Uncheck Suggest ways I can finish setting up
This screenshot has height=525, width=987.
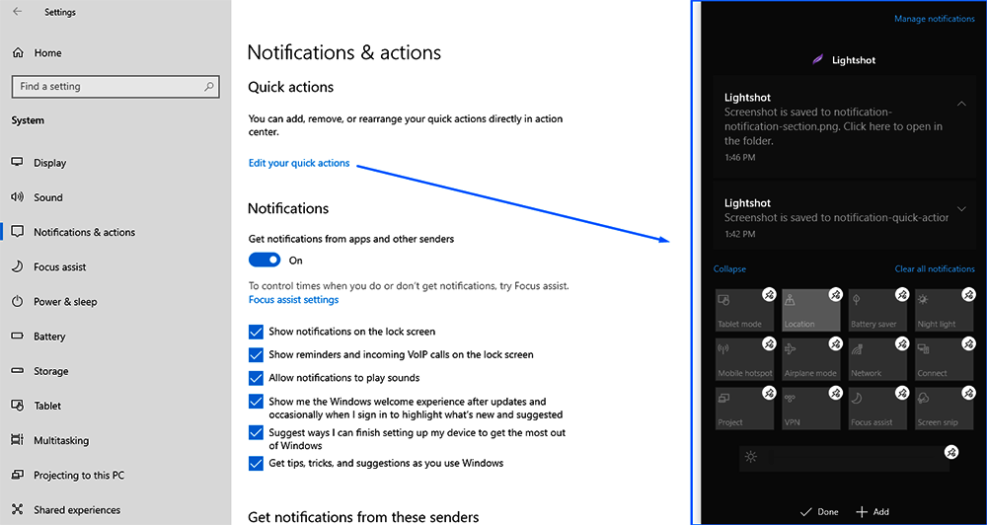(x=256, y=433)
